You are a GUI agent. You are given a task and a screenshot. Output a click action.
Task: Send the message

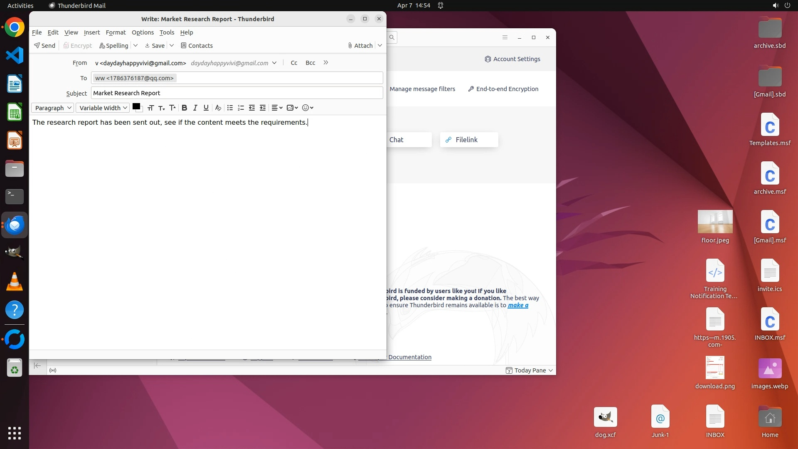44,46
